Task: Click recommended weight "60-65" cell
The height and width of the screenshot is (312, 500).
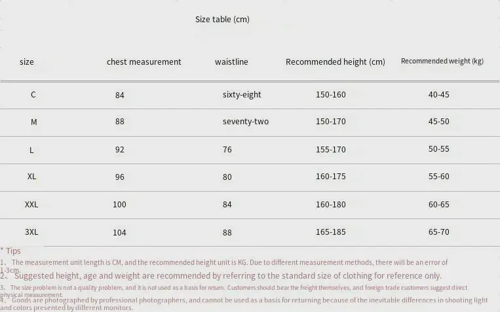Action: point(438,205)
